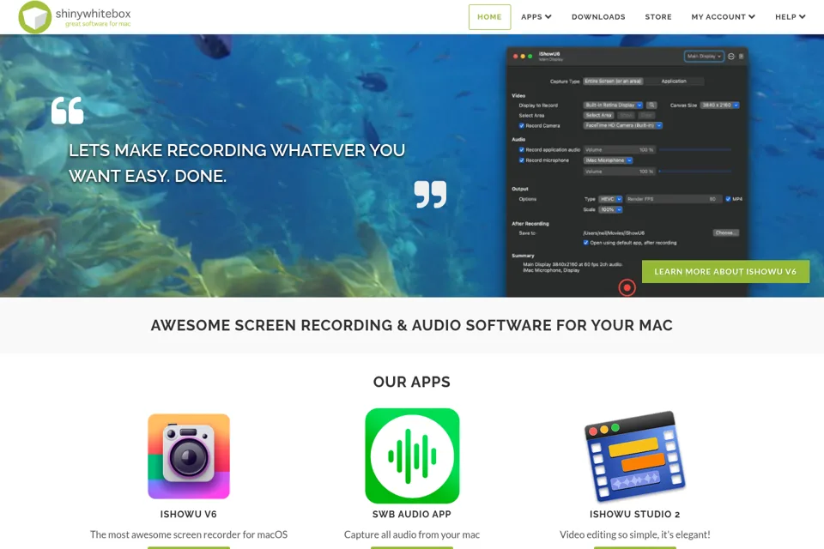Toggle the Record Camera checkbox
Screen dimensions: 824x549
click(521, 125)
